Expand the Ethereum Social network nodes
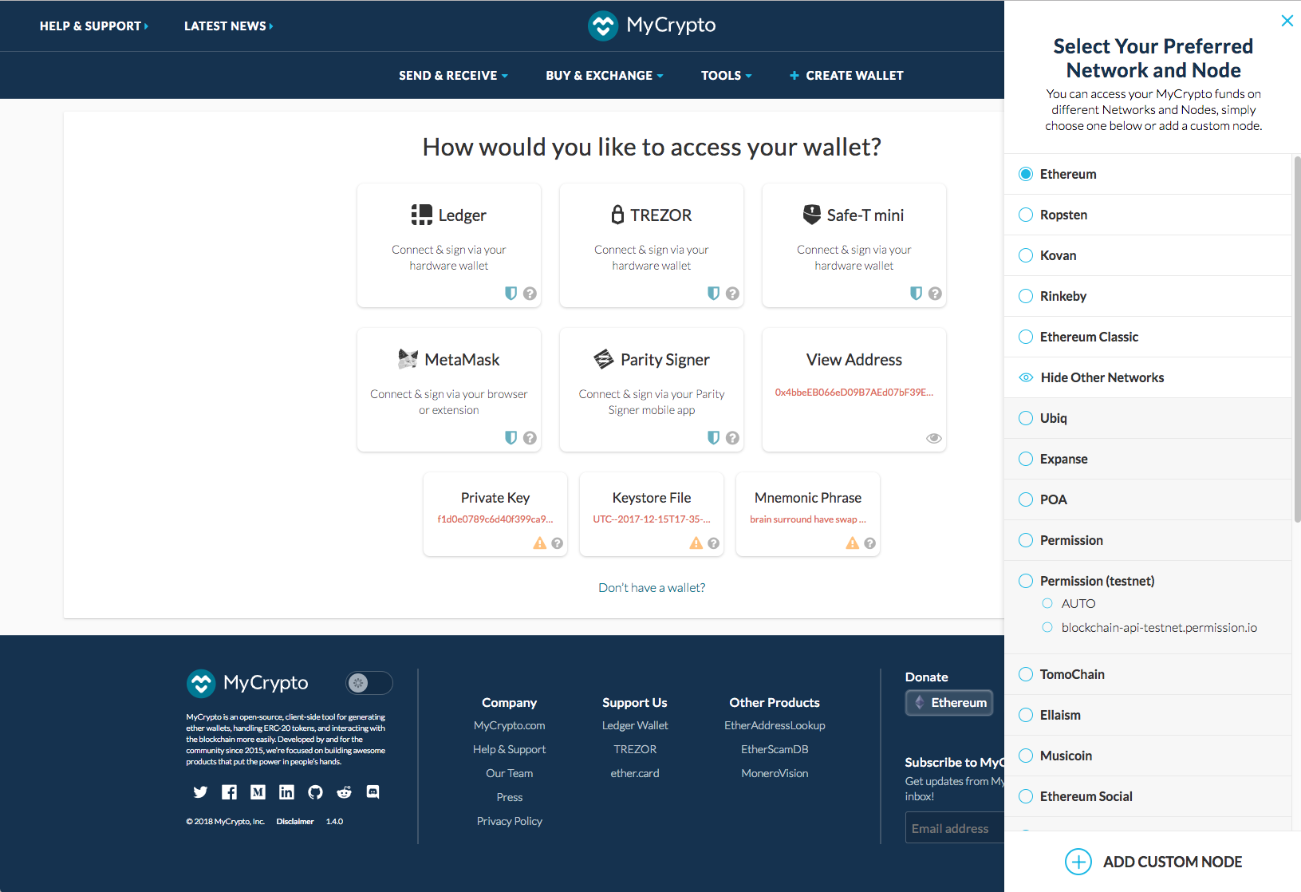Image resolution: width=1301 pixels, height=892 pixels. click(1147, 796)
